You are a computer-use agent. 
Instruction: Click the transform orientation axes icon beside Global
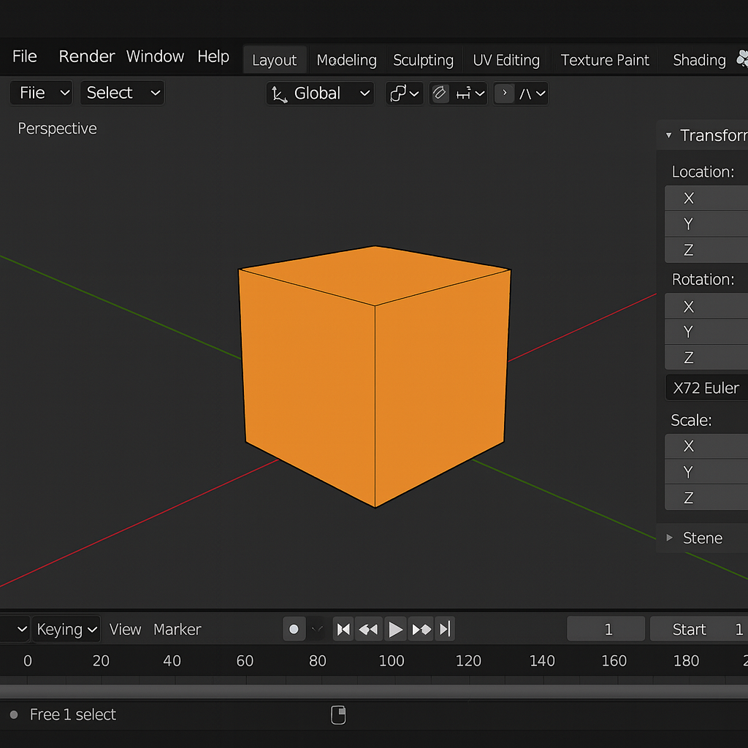tap(280, 94)
